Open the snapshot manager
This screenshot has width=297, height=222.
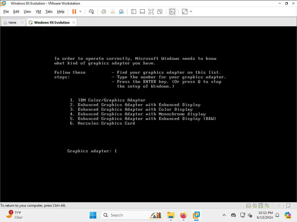click(121, 12)
